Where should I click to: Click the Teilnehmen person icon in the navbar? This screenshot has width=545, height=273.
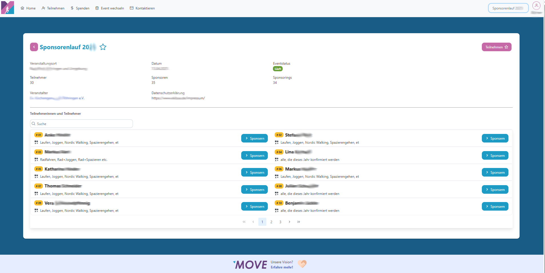point(43,8)
